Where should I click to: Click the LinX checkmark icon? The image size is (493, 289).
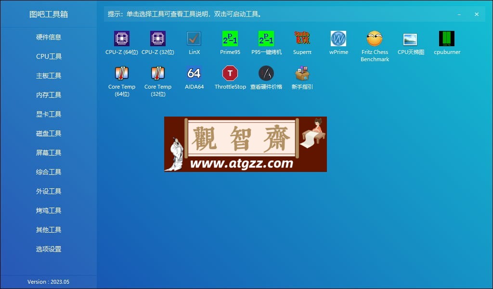tap(194, 39)
